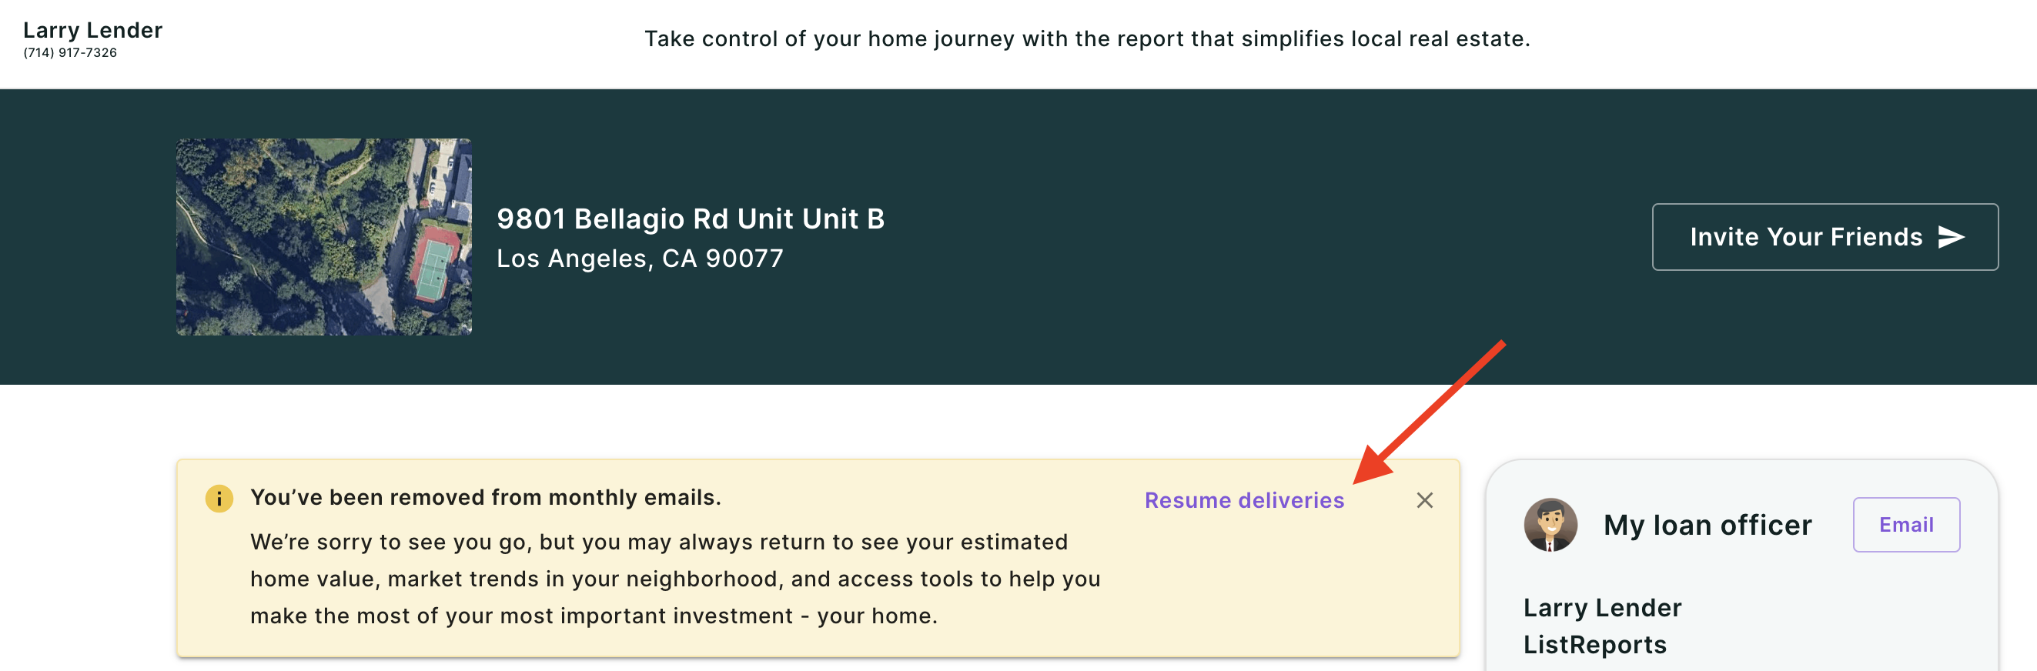Click the "You've been removed from monthly emails" title

(x=486, y=498)
